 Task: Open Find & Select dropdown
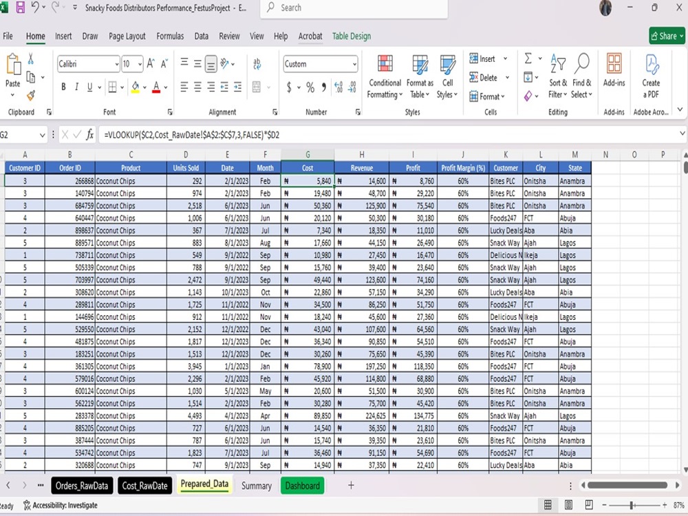[582, 89]
